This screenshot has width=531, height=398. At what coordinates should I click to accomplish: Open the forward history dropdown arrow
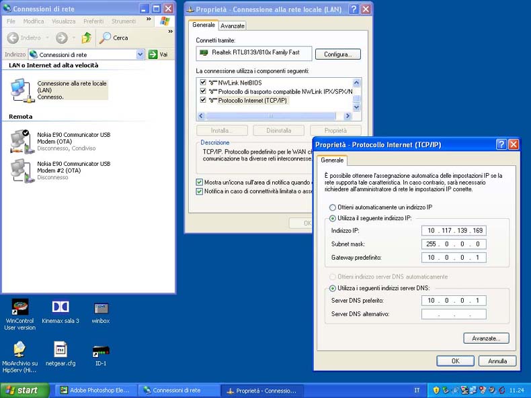(x=73, y=38)
